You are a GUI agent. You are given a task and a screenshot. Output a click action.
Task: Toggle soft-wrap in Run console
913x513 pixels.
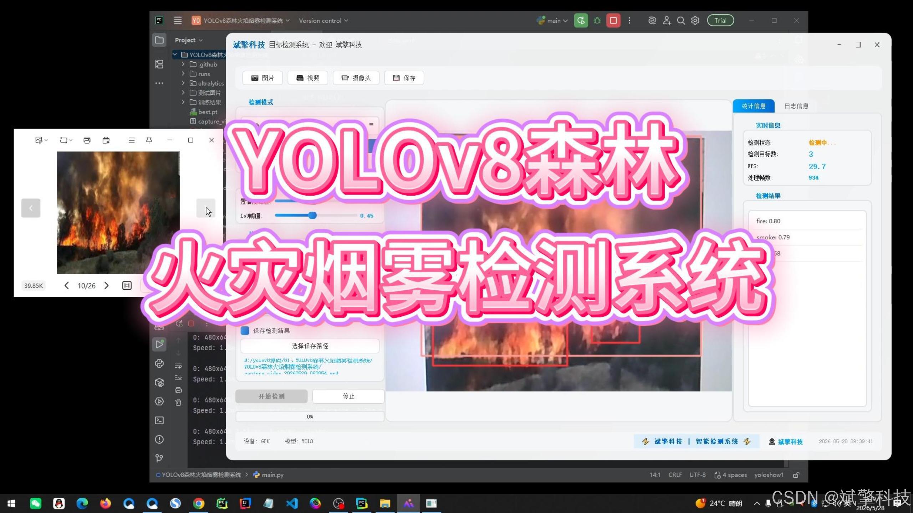coord(178,366)
